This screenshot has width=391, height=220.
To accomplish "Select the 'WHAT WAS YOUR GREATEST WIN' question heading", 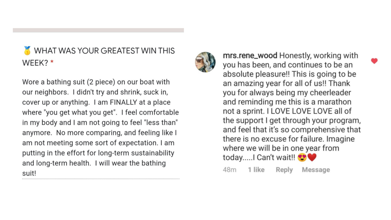I will (x=99, y=57).
